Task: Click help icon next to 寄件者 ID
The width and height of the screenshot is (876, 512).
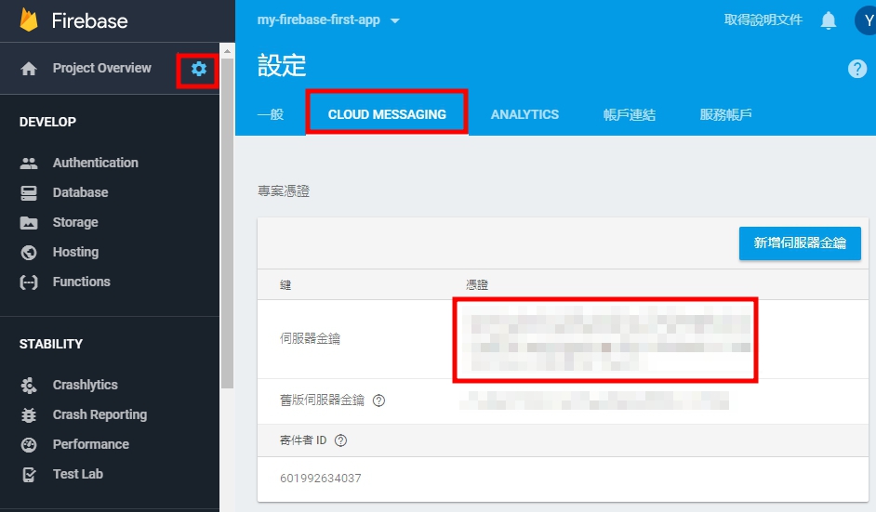Action: click(x=340, y=440)
